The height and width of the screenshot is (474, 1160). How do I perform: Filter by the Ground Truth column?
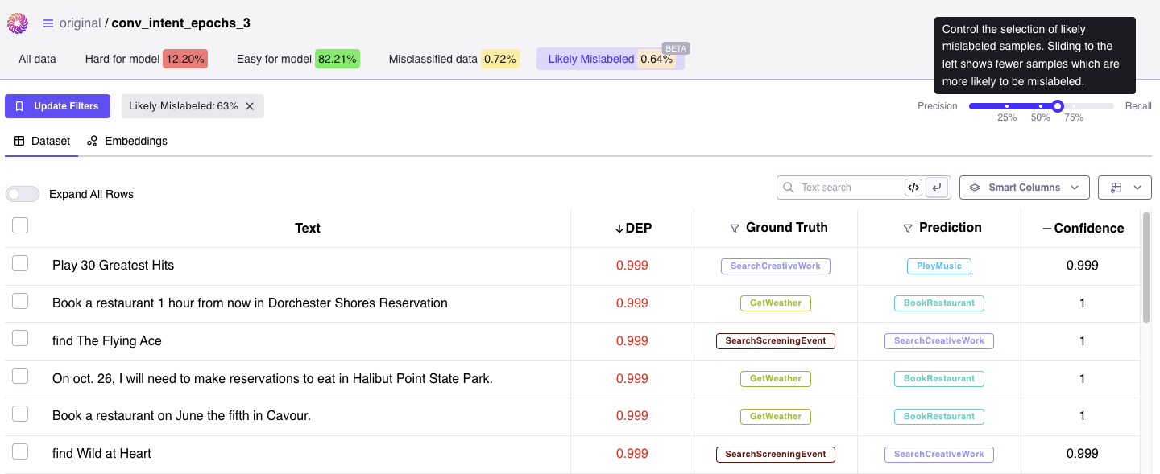coord(734,229)
